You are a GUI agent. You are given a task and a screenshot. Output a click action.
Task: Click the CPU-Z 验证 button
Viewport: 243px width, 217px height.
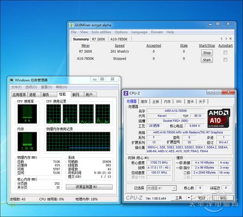[x=202, y=198]
